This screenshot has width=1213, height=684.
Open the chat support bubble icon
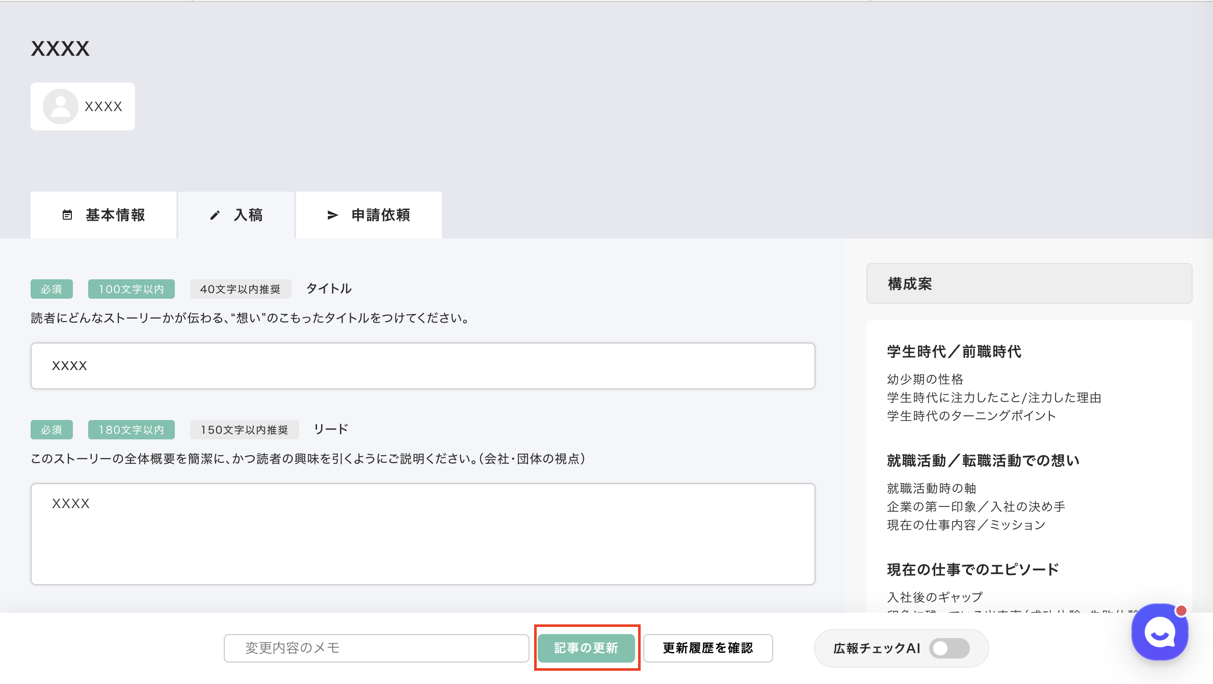pos(1160,633)
